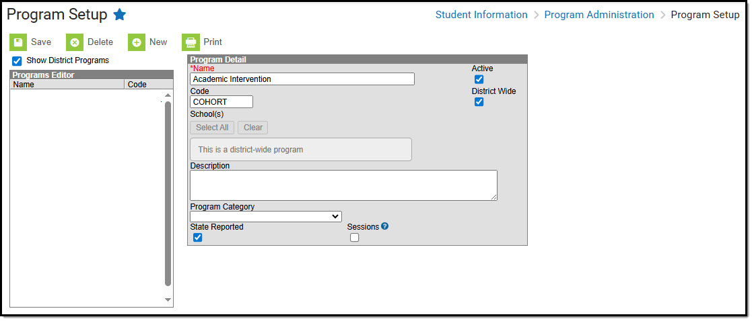Click inside the Description text area
752x321 pixels.
(343, 185)
